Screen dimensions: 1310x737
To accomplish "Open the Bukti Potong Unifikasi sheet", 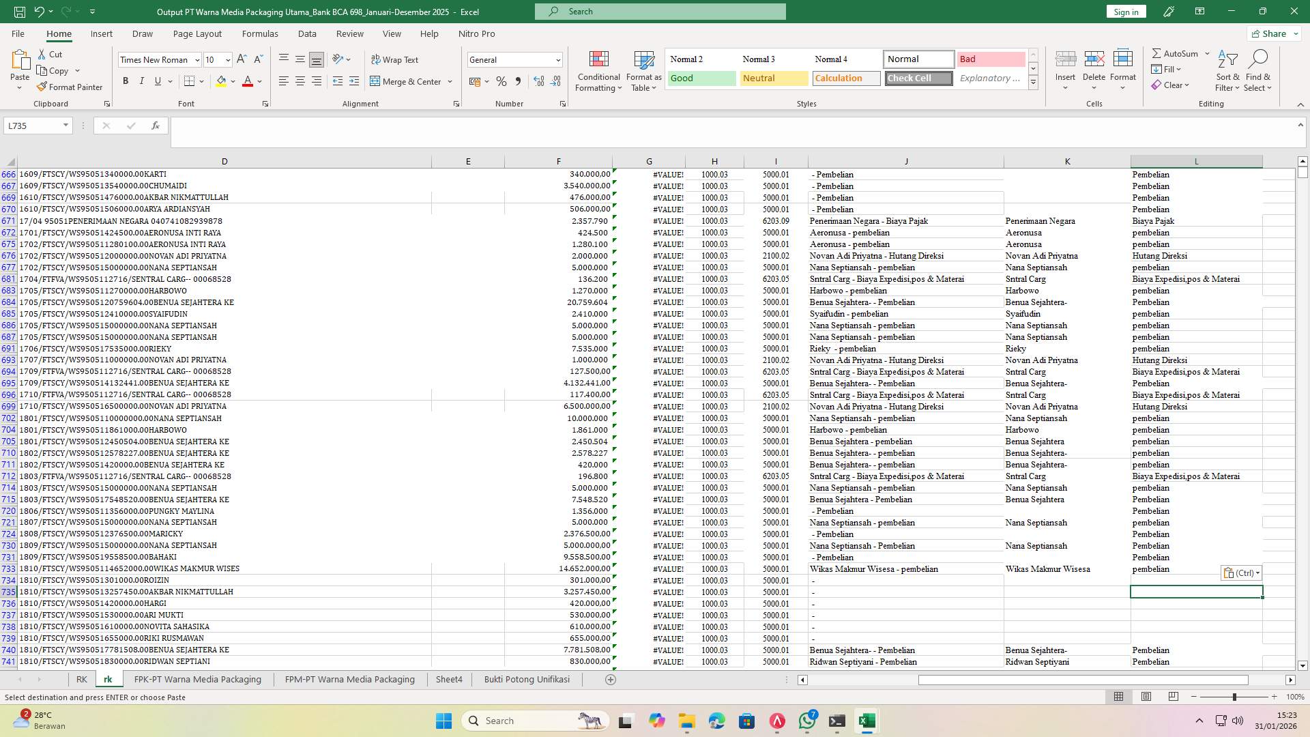I will click(x=526, y=679).
